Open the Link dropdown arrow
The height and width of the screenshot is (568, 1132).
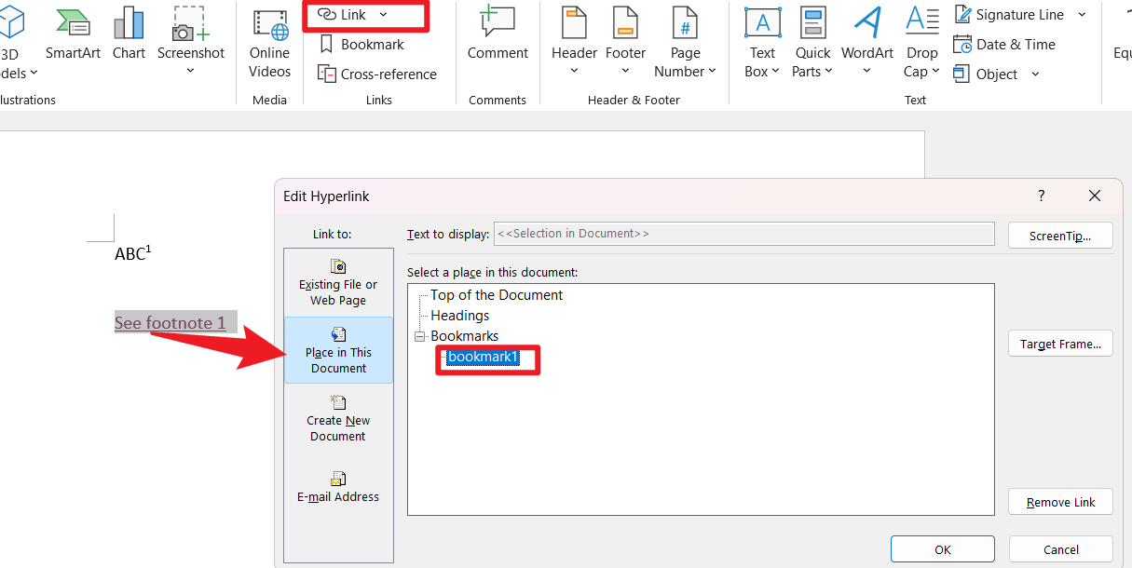(x=384, y=15)
